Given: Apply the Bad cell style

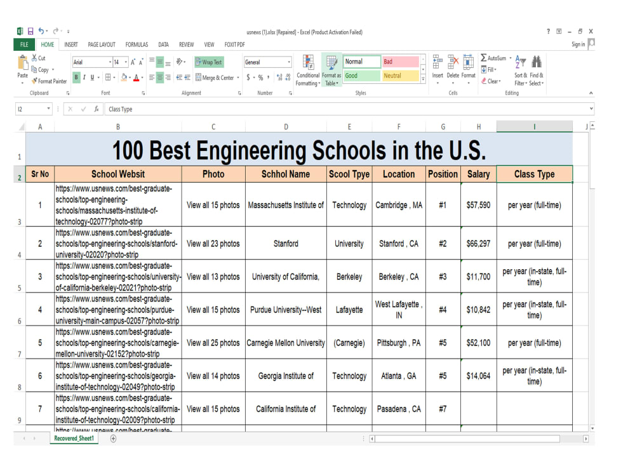Looking at the screenshot, I should point(400,62).
